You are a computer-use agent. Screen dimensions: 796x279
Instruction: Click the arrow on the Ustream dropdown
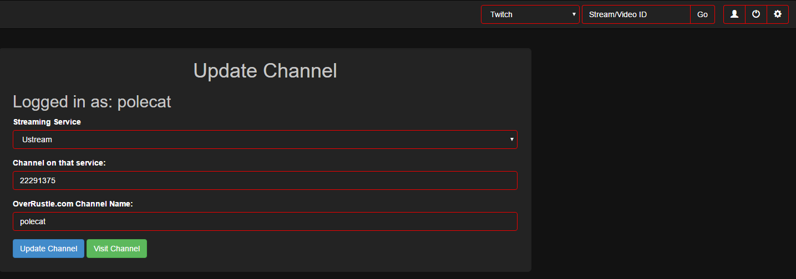512,139
